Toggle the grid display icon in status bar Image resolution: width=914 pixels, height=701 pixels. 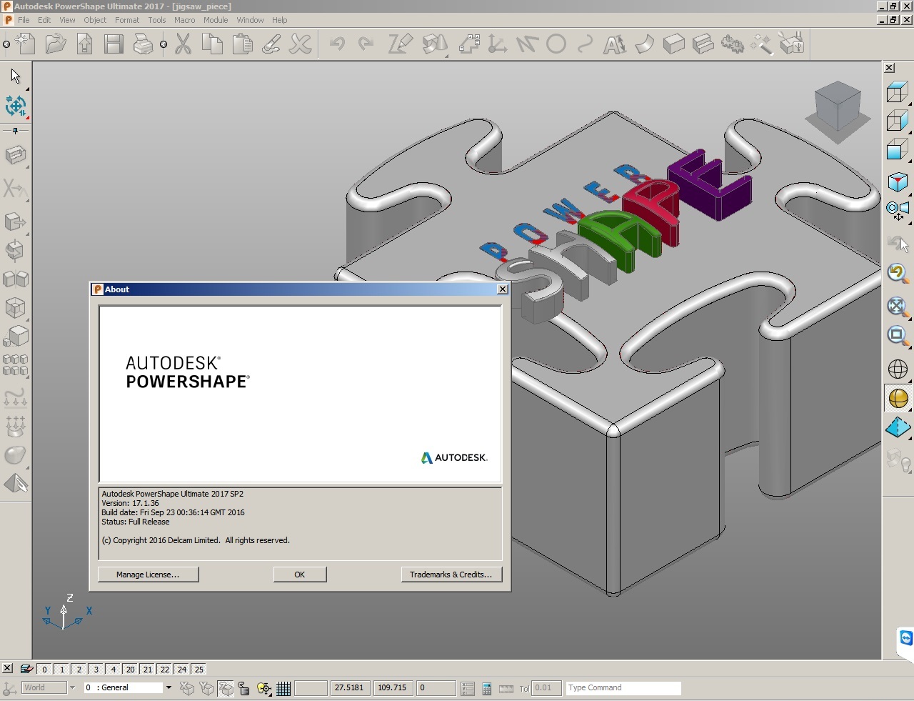click(x=283, y=688)
